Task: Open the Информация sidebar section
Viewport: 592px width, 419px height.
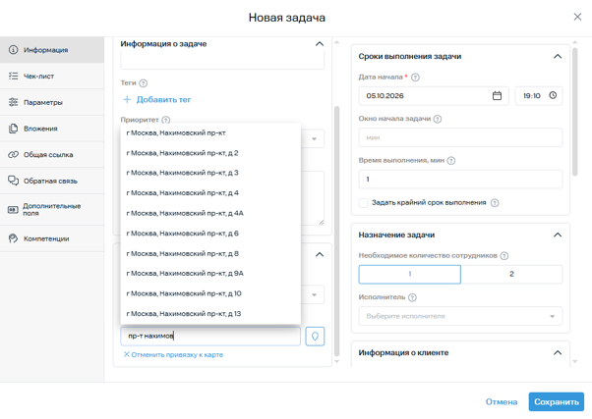Action: 52,50
